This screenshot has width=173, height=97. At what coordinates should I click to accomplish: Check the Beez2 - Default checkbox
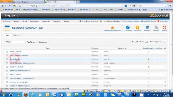pyautogui.click(x=7, y=59)
